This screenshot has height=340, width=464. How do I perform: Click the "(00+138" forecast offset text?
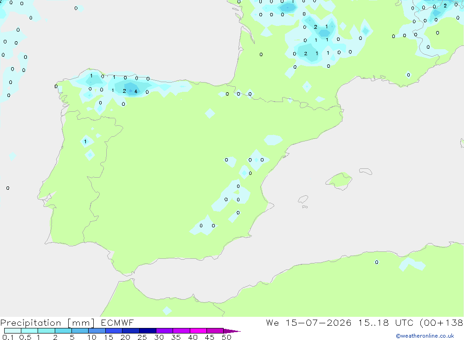[441, 323]
